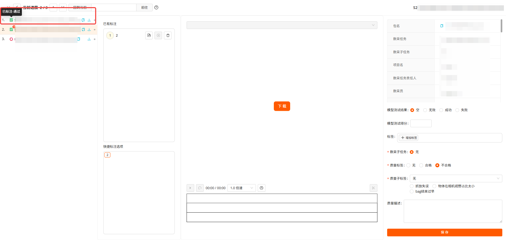The width and height of the screenshot is (506, 240).
Task: Click the 保存 save button
Action: [x=444, y=232]
